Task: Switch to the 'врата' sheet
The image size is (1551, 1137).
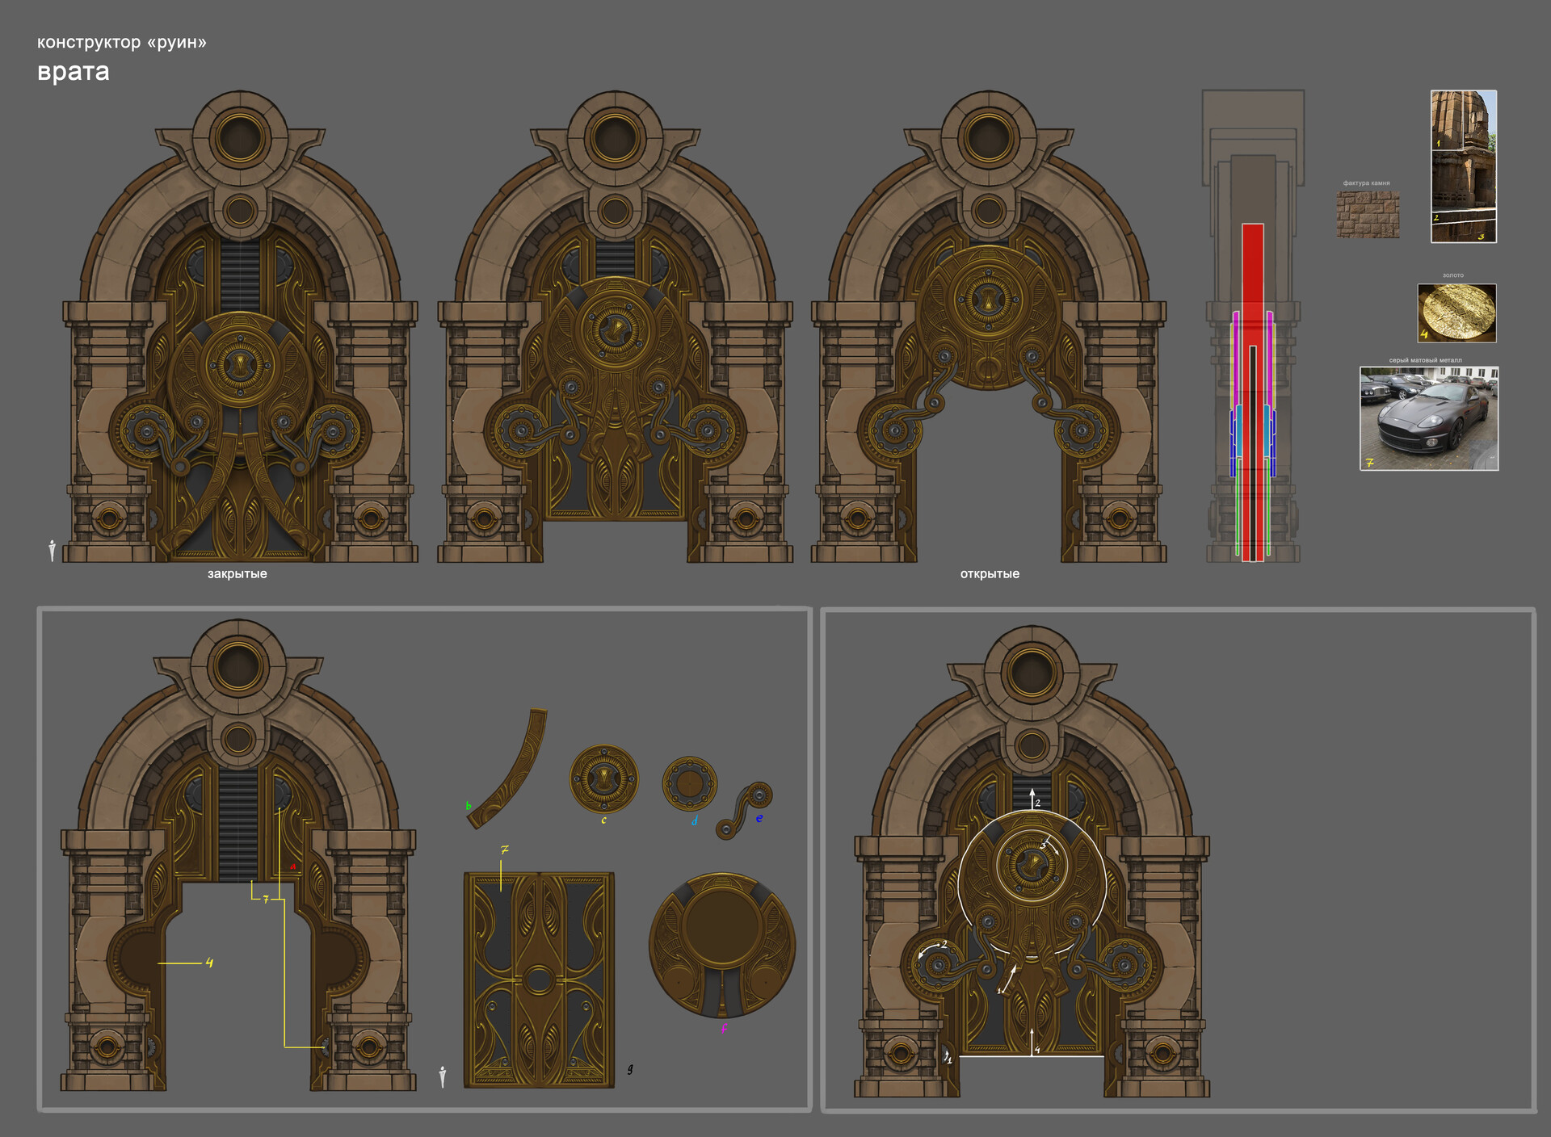Action: [72, 73]
